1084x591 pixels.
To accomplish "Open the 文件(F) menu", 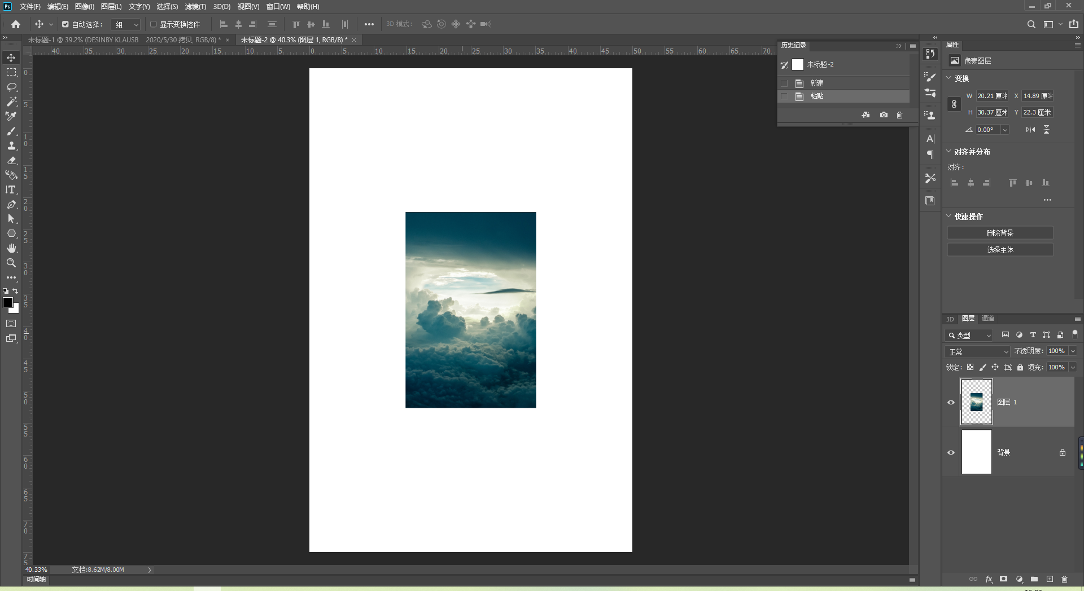I will point(30,7).
